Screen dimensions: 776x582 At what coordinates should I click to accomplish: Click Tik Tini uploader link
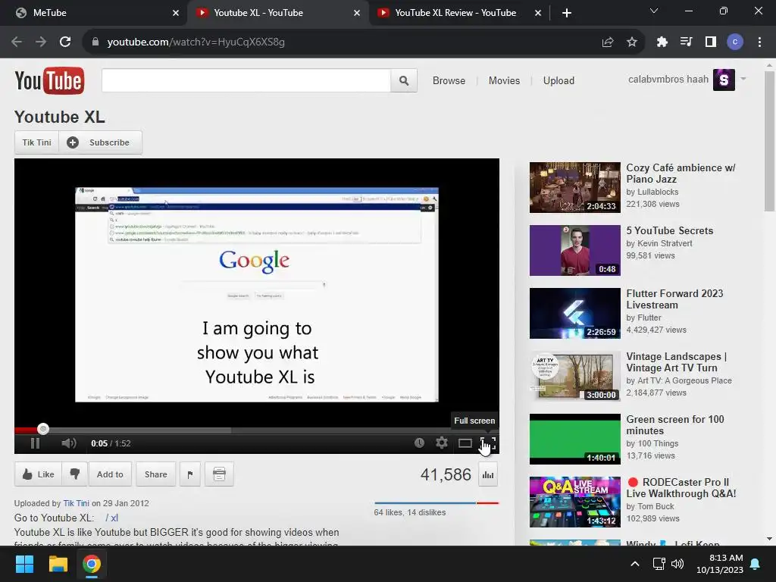[77, 503]
